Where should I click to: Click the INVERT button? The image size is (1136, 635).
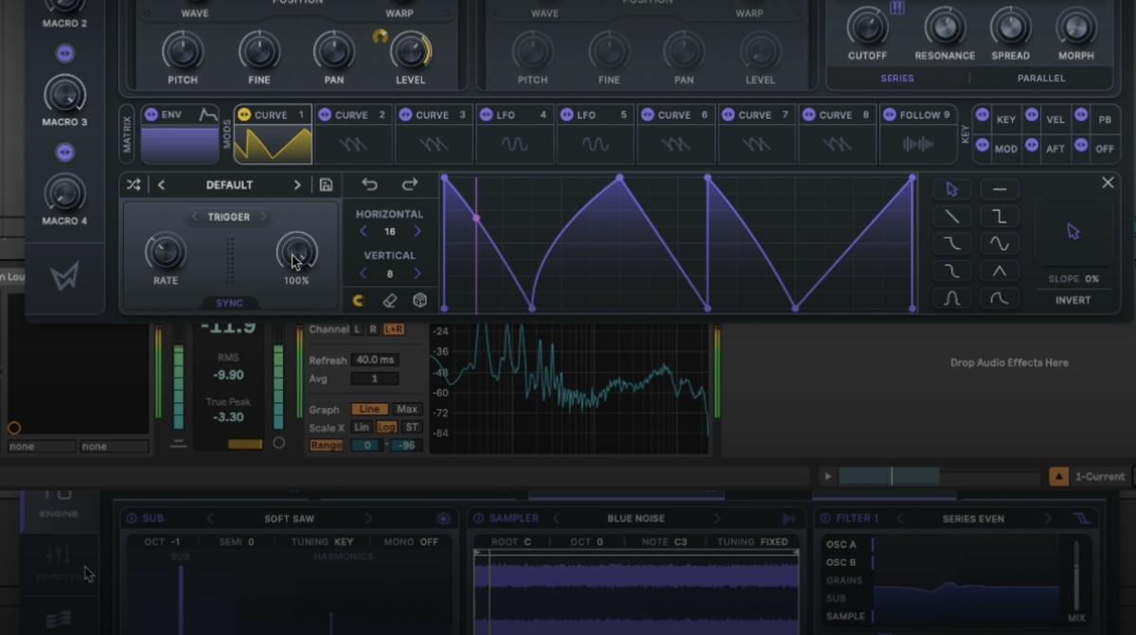[1073, 300]
